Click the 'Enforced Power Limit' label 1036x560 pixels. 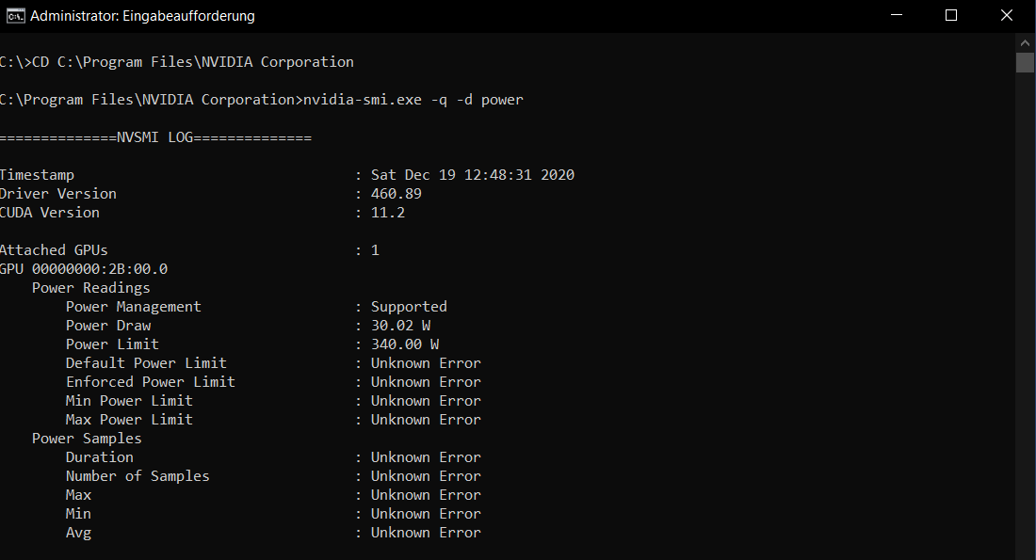tap(150, 382)
